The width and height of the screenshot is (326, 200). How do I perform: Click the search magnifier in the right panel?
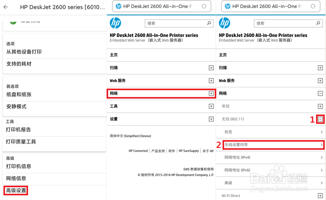(318, 23)
